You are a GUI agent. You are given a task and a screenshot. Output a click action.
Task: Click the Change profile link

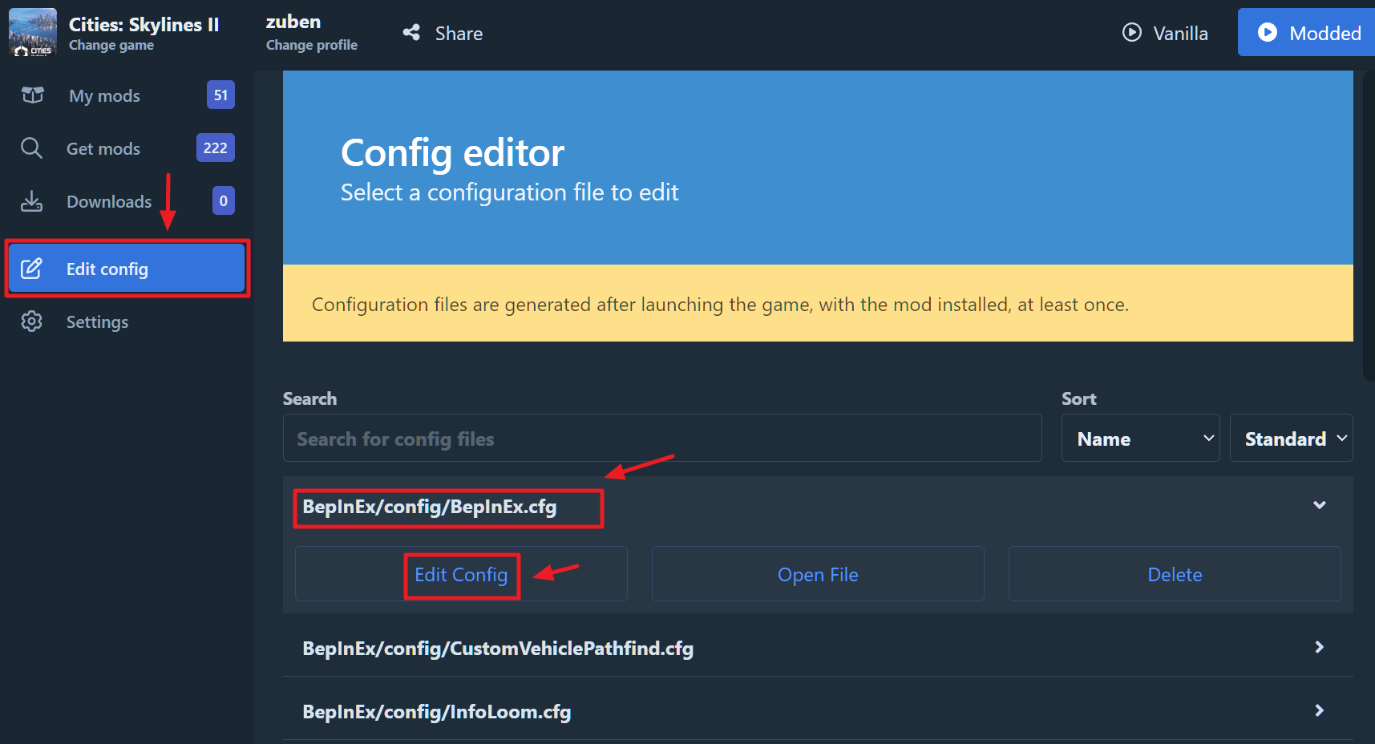pos(312,46)
